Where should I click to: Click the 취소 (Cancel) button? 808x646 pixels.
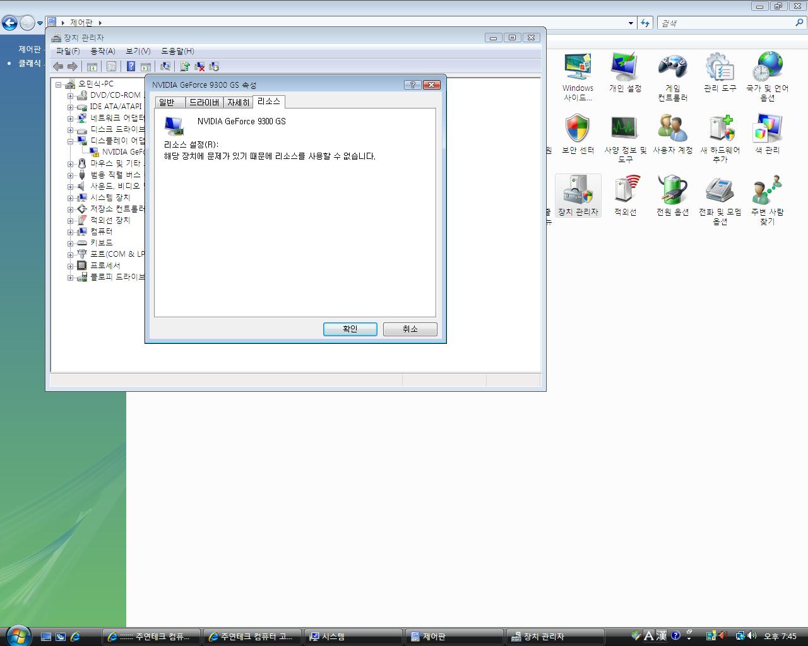coord(410,329)
